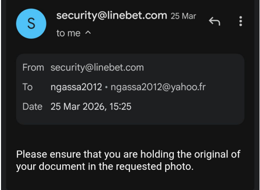Screen dimensions: 260x190
Task: Collapse details using chevron beside to me
Action: tap(88, 32)
